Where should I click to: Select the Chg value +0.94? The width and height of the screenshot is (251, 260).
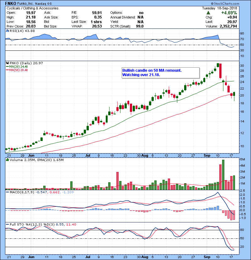point(232,17)
